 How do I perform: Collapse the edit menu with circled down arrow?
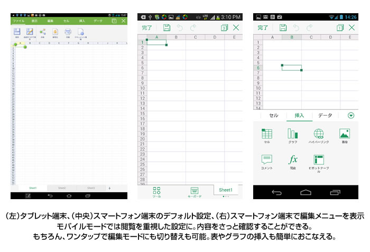point(351,115)
